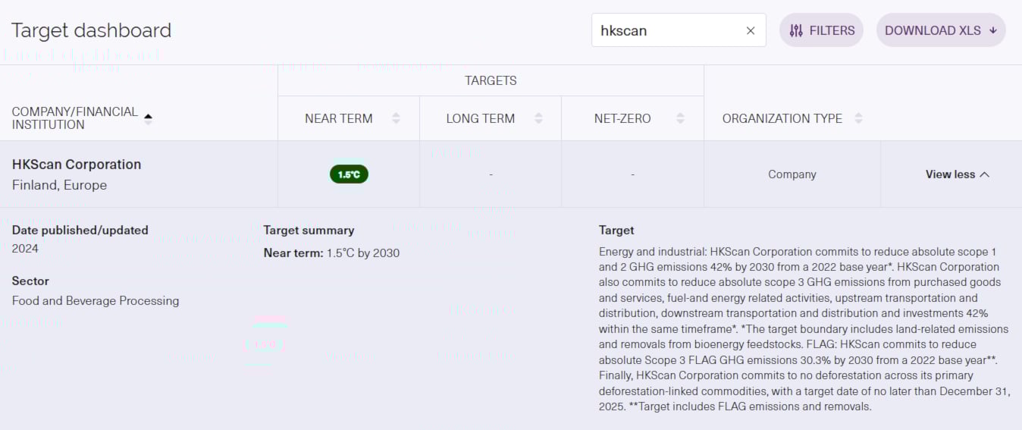
Task: Click the Near Term sort arrows
Action: (396, 118)
